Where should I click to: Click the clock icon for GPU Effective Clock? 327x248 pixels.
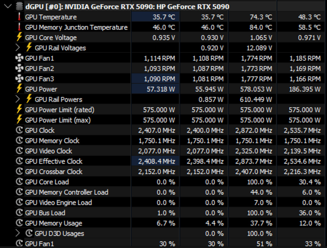(x=19, y=161)
